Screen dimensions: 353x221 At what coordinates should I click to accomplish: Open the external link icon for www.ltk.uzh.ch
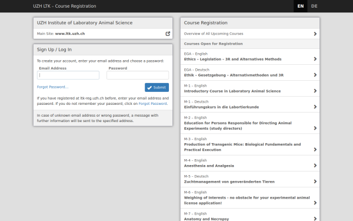(x=168, y=34)
